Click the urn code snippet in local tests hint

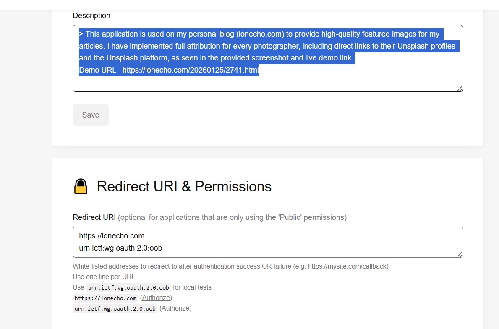point(128,287)
